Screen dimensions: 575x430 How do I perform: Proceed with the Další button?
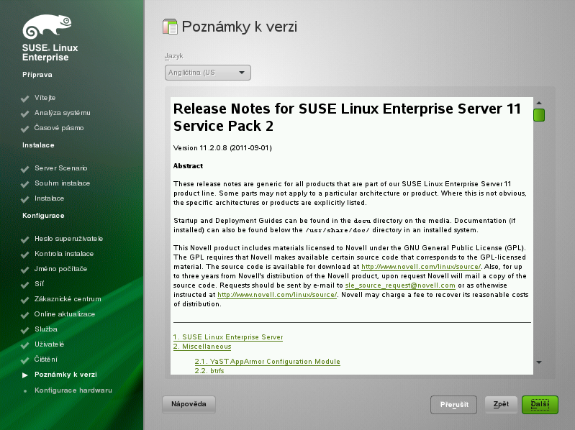[540, 404]
